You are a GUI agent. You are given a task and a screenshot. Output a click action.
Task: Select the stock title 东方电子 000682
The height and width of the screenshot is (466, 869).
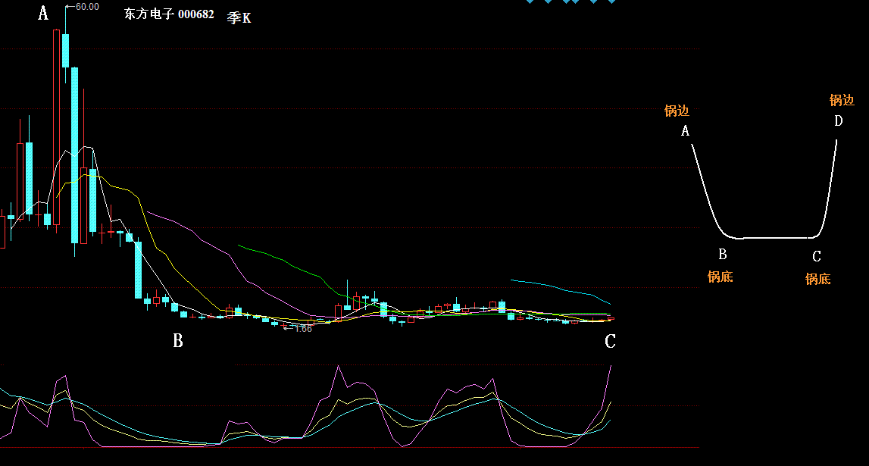[x=169, y=14]
